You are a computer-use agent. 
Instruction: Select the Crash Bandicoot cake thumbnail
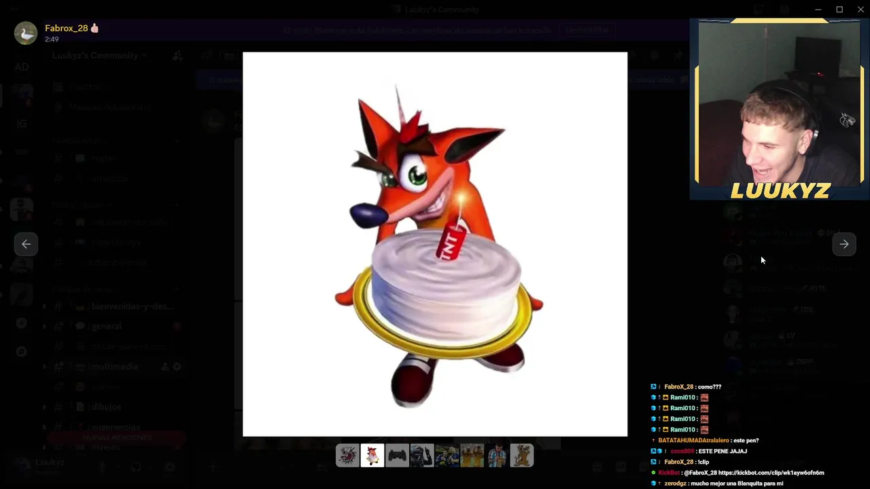click(x=372, y=456)
